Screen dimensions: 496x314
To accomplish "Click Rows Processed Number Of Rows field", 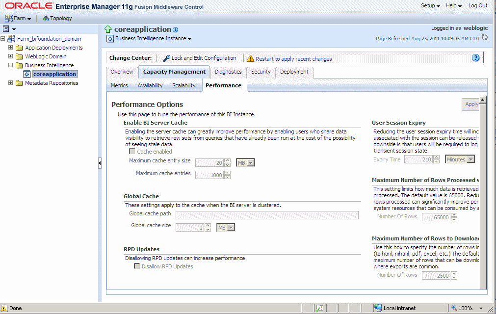I will [x=436, y=217].
